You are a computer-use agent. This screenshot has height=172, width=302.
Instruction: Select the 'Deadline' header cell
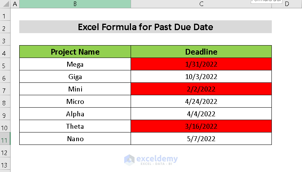pyautogui.click(x=201, y=52)
